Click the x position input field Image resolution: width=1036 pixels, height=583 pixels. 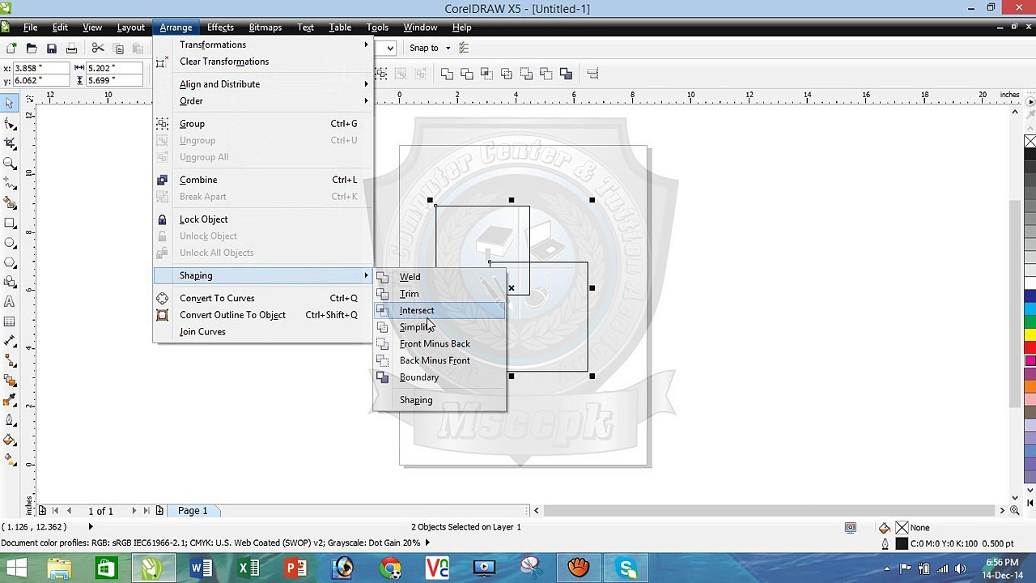42,68
